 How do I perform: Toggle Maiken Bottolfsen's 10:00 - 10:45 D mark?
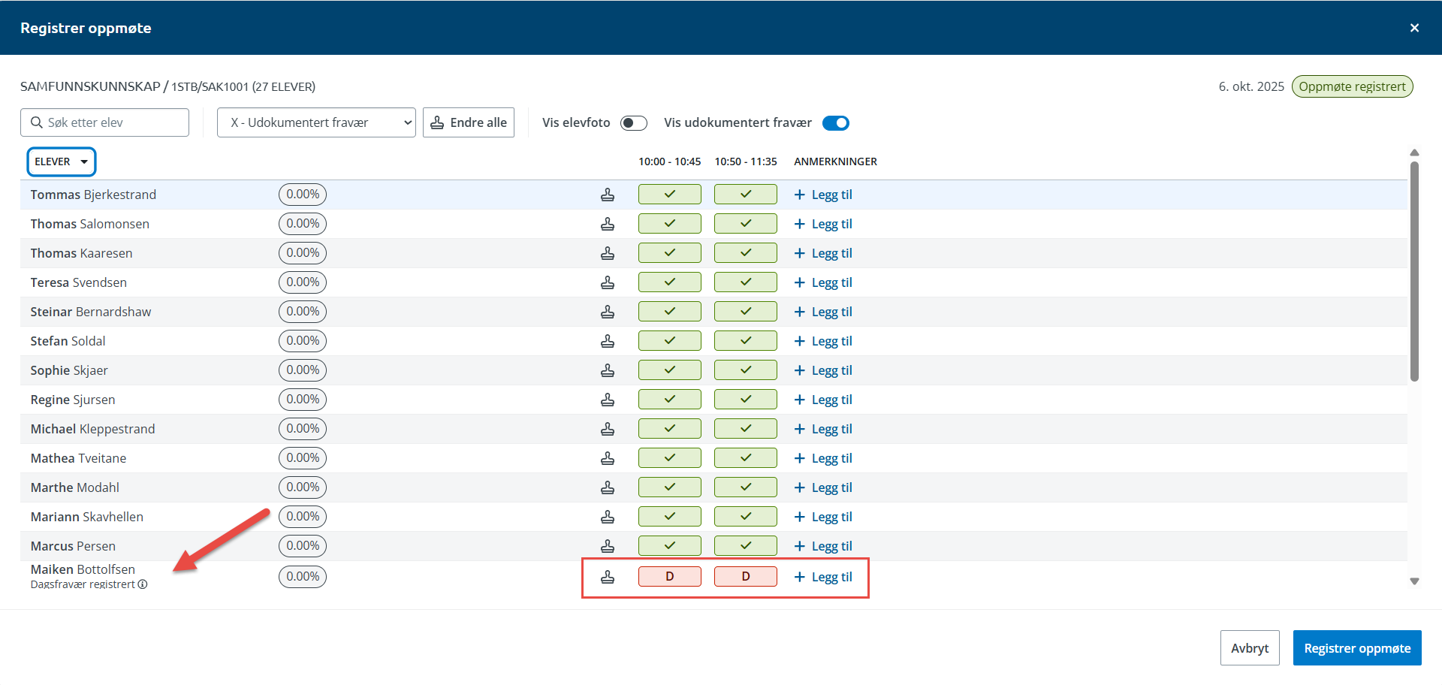coord(670,577)
